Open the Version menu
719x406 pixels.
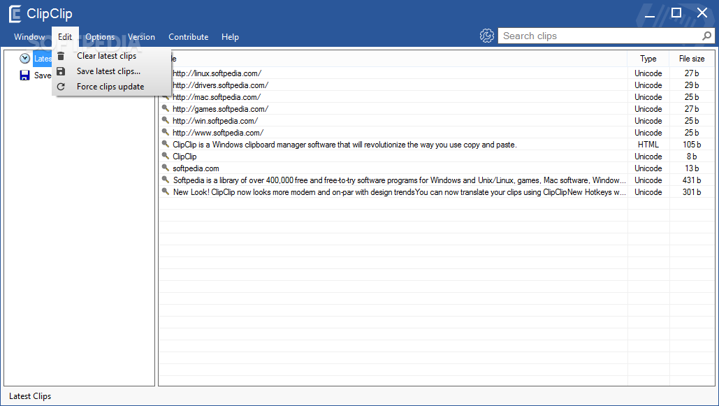coord(141,37)
